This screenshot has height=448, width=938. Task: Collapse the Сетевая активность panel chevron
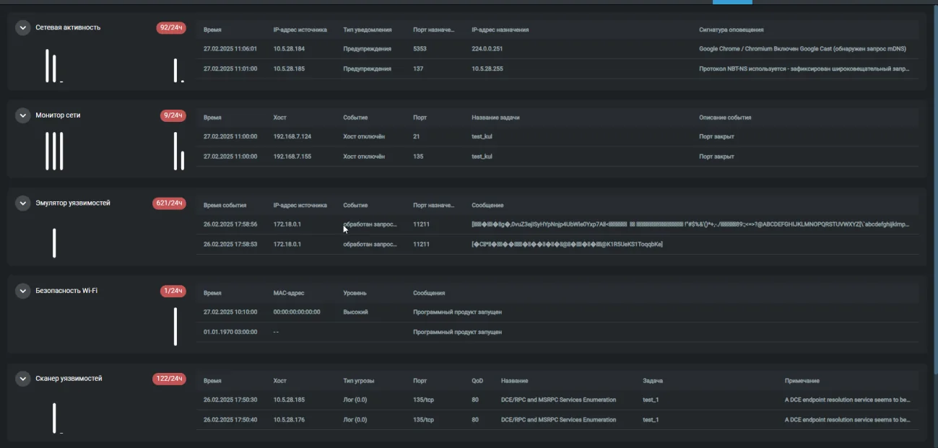23,27
